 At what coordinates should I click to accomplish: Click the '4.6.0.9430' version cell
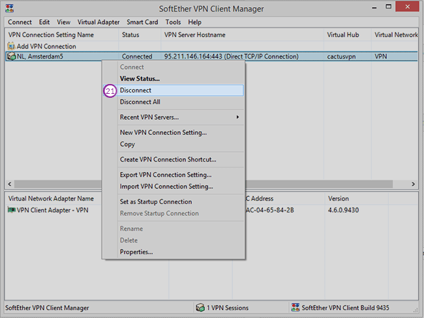click(343, 210)
